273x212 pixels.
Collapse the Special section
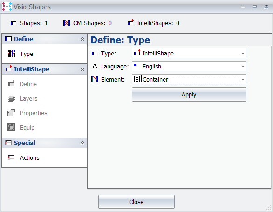pos(82,143)
